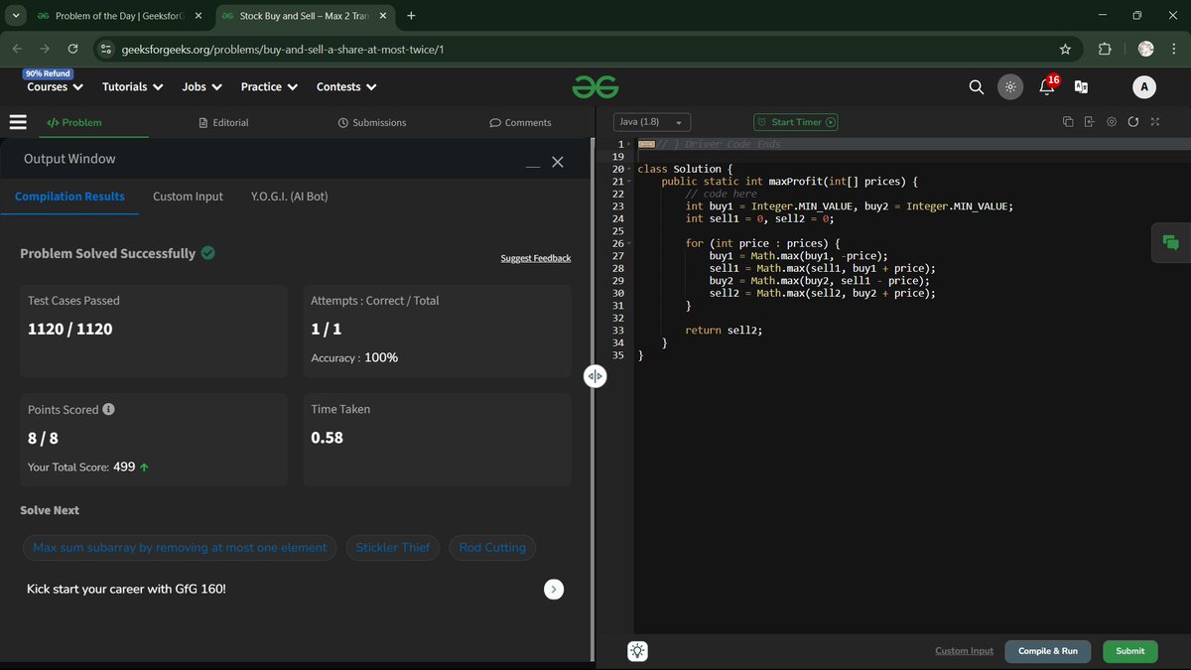Open Y.O.G.I. (AI Bot) tab
The image size is (1191, 670).
(289, 197)
